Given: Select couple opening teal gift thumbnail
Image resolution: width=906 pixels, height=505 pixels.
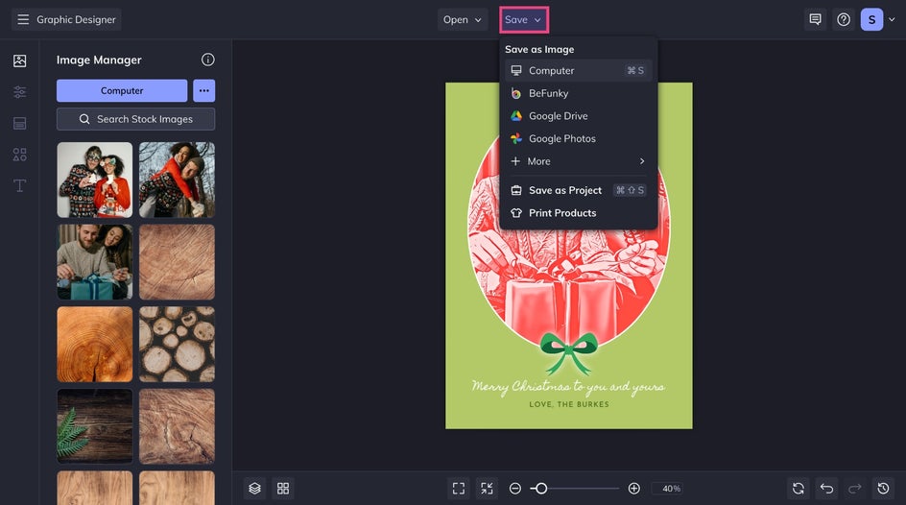Looking at the screenshot, I should tap(95, 262).
